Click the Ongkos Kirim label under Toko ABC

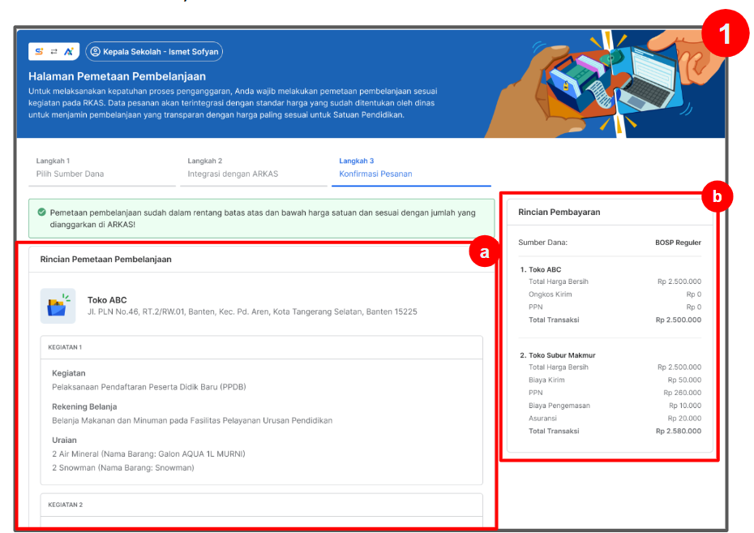click(x=551, y=294)
